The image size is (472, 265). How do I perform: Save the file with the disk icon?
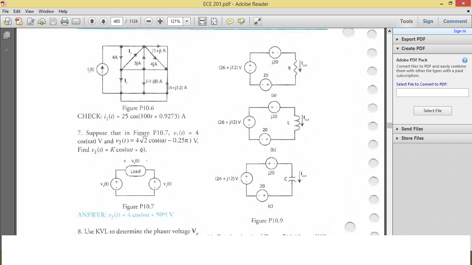click(53, 21)
